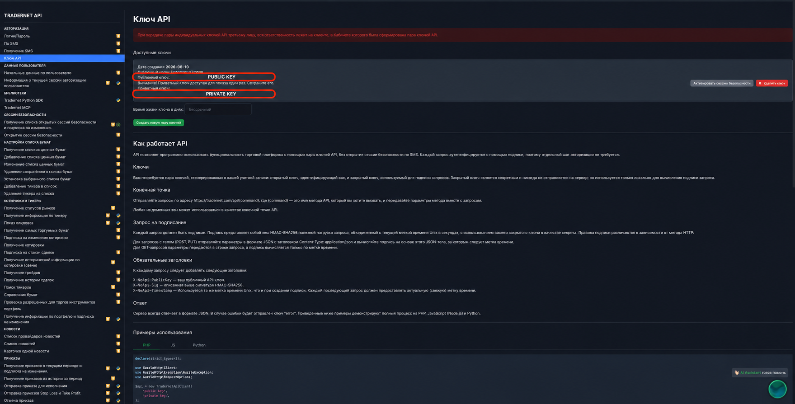Click the Примеры использования heading
Image resolution: width=795 pixels, height=404 pixels.
click(x=162, y=333)
